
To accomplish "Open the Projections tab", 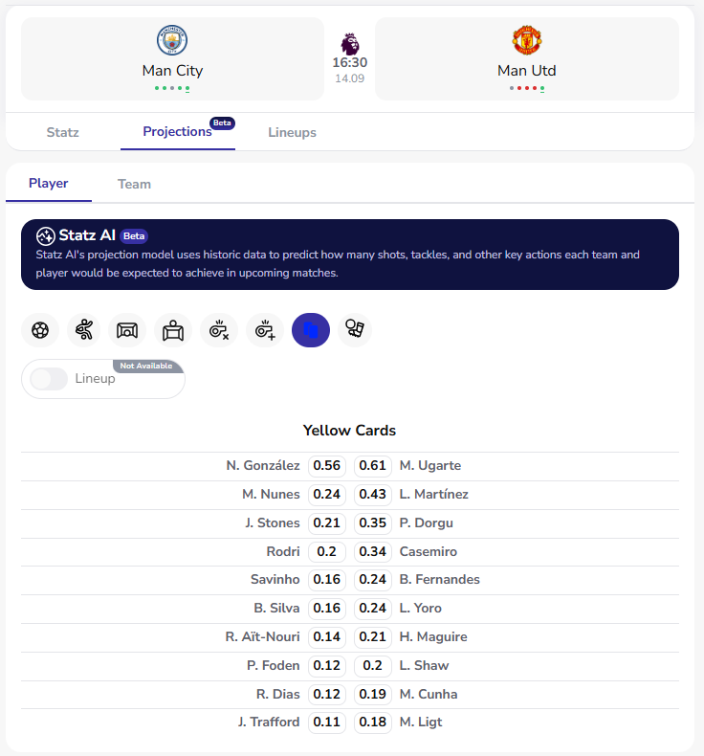I will (x=177, y=132).
